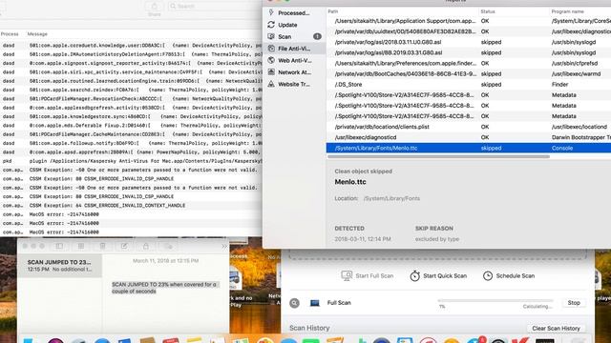Select the /private/var/db/BootCaches row
The image size is (611, 343).
(469, 74)
